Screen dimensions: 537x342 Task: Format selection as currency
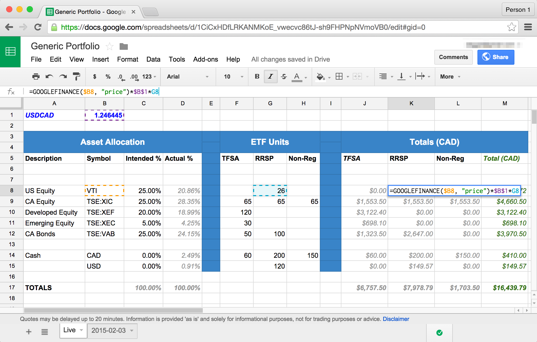pos(95,77)
